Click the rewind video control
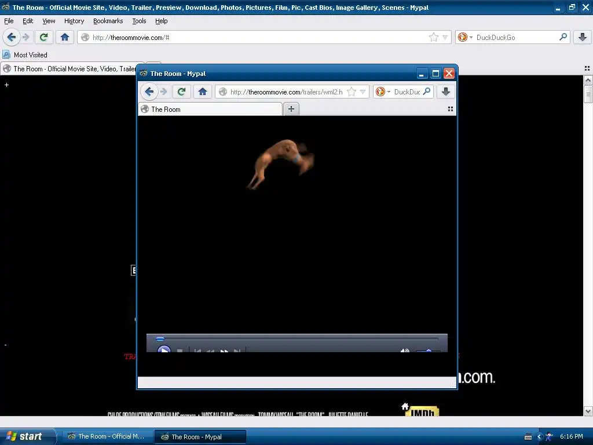The width and height of the screenshot is (593, 445). [210, 351]
